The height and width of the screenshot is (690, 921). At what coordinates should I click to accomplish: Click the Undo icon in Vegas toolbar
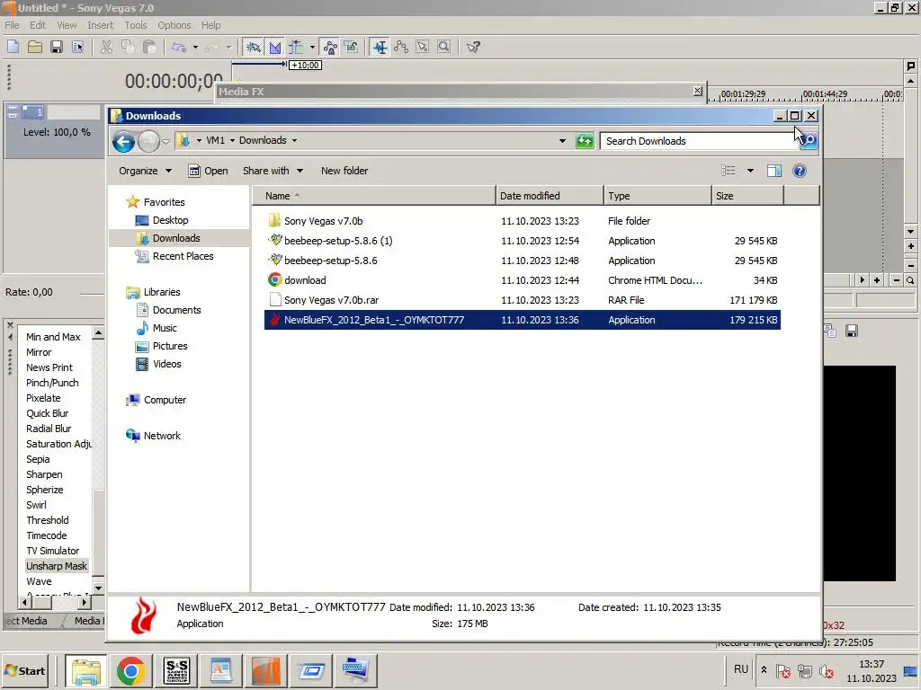[x=179, y=47]
